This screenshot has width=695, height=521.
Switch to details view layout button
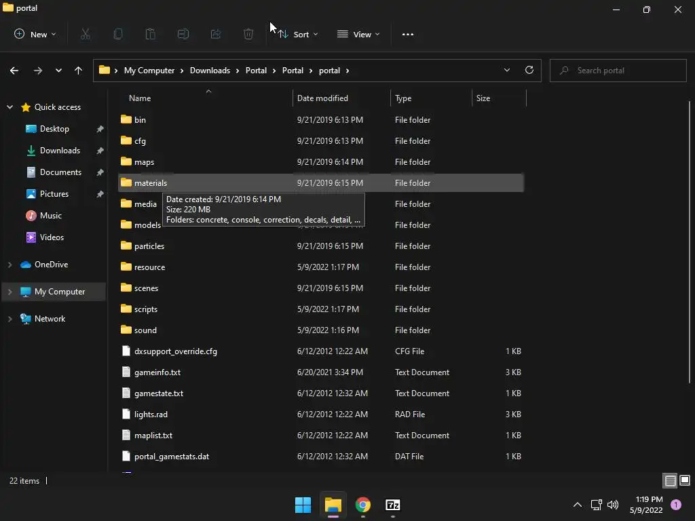(670, 481)
